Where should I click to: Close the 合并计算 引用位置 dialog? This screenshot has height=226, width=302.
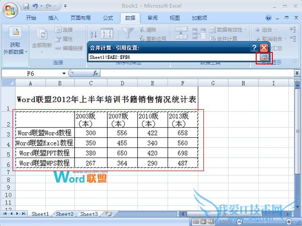(264, 48)
